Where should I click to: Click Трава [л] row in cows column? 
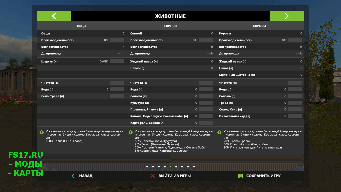coord(259,103)
